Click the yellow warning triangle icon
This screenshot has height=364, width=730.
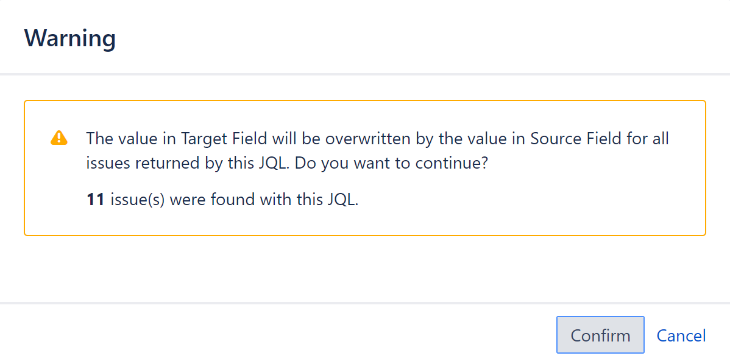click(x=58, y=139)
